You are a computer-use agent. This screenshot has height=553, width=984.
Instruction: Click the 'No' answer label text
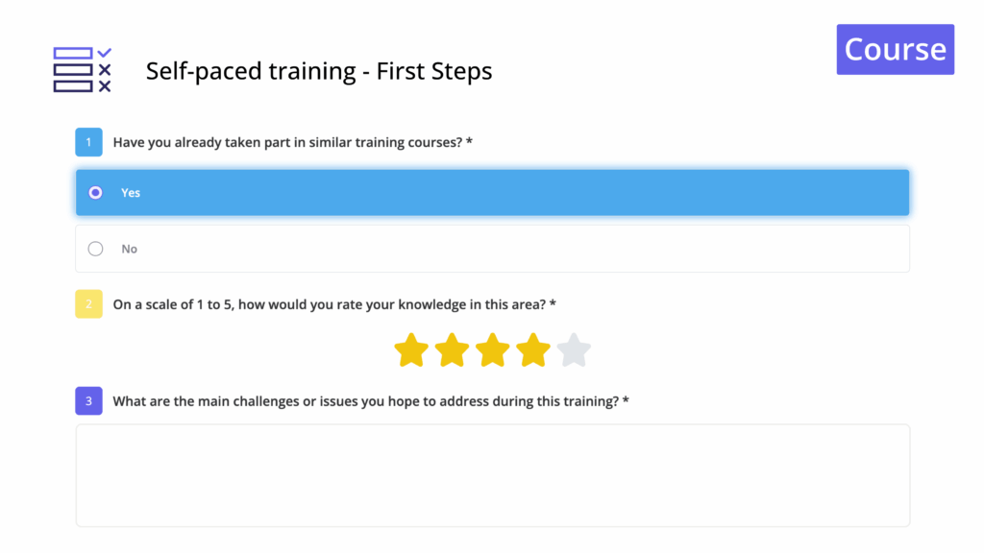(130, 249)
